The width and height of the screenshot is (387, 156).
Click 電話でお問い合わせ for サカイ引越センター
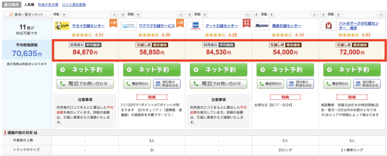85,84
